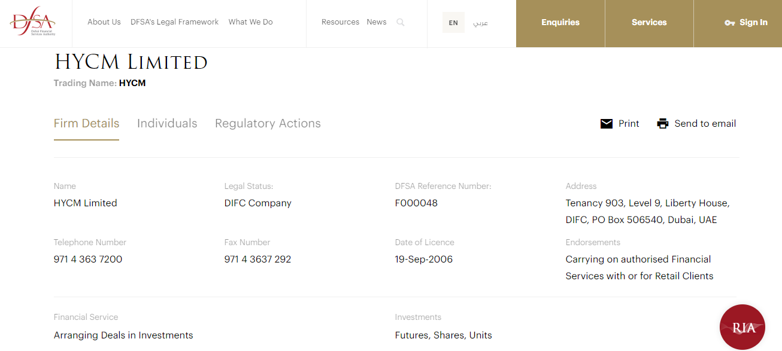Switch language to Arabic (عربي)
This screenshot has height=351, width=782.
coord(480,23)
